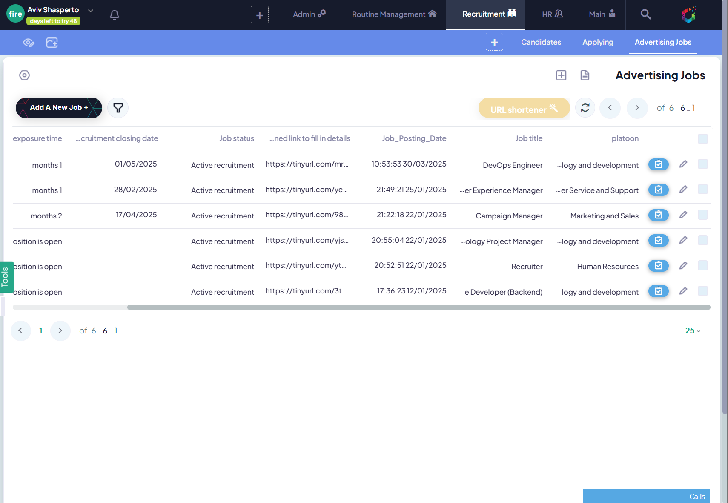Click the Add A New Job button
The height and width of the screenshot is (503, 728).
(59, 108)
